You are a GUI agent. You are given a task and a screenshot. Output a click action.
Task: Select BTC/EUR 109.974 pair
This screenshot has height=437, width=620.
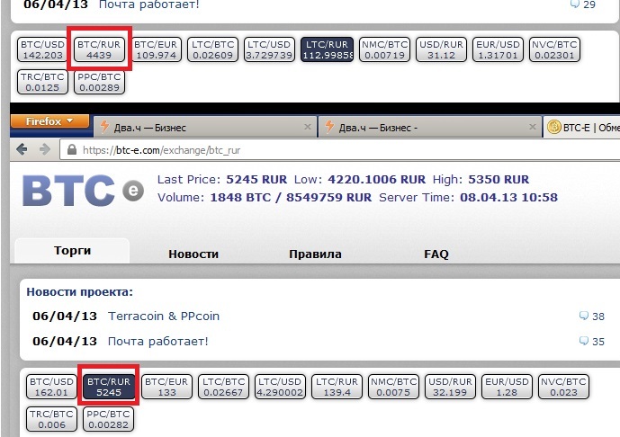point(156,49)
